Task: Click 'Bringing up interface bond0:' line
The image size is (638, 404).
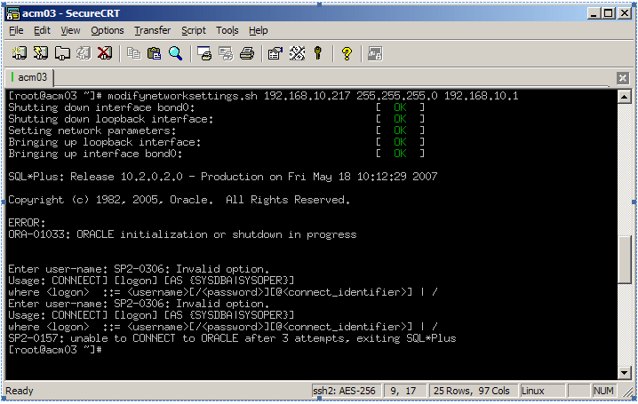Action: (x=95, y=154)
